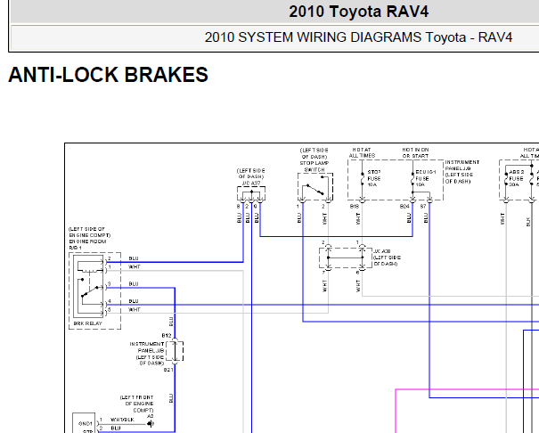539x433 pixels.
Task: Click connector pin label 'B21'
Action: point(168,370)
